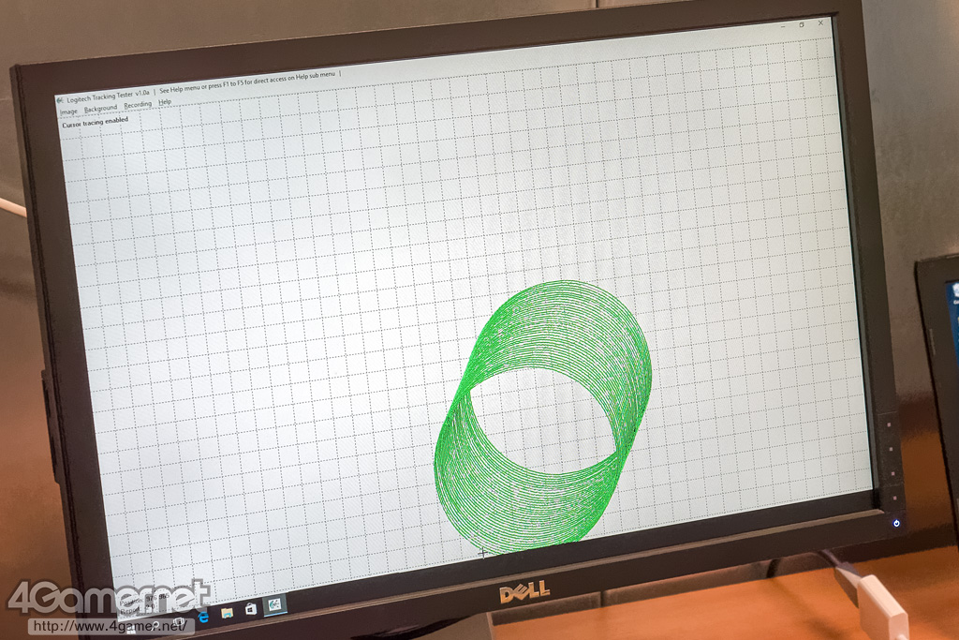Click the green cursor trace drawing
The width and height of the screenshot is (959, 640).
(x=543, y=416)
